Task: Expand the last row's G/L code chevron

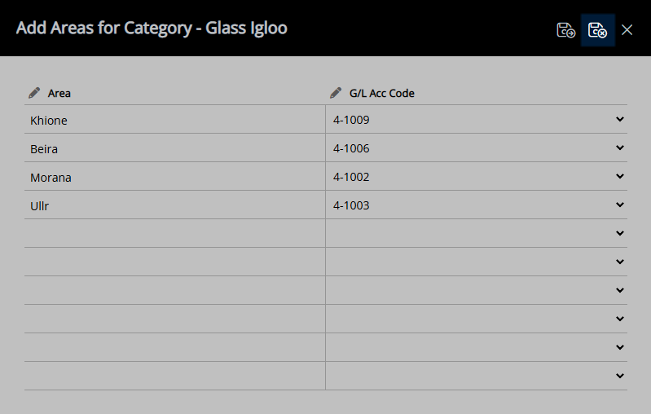Action: click(x=619, y=376)
